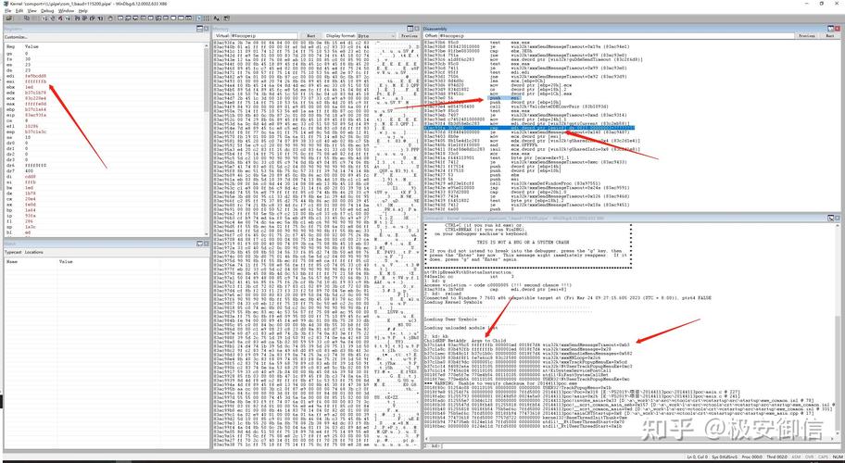Click the Stop Debugging toolbar icon
845x463 pixels.
pyautogui.click(x=60, y=19)
